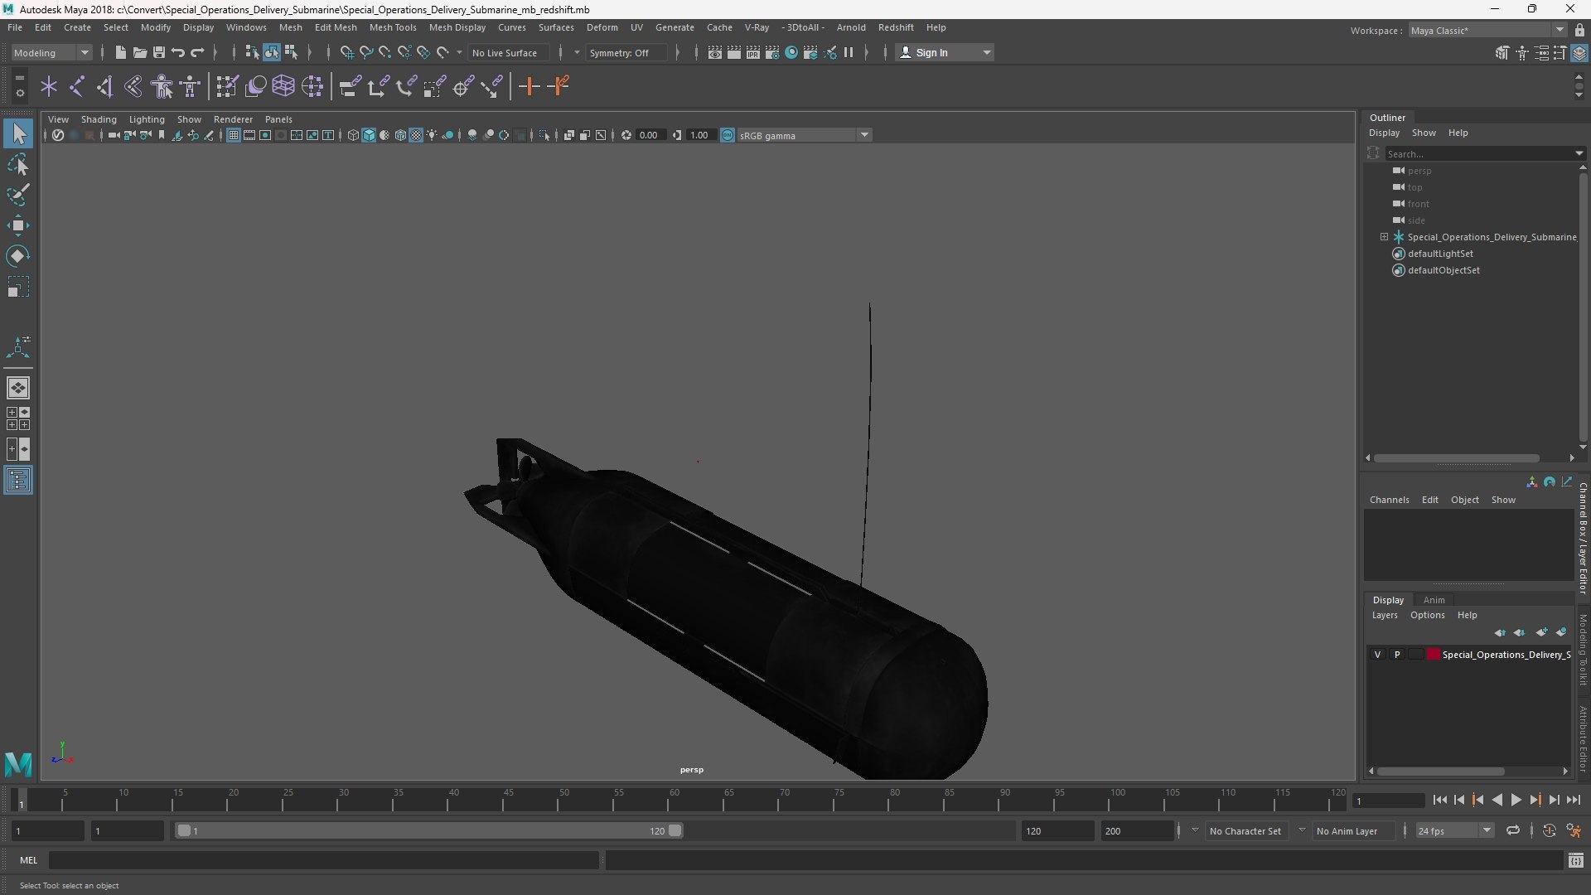
Task: Open the viewport Shading menu
Action: [x=99, y=119]
